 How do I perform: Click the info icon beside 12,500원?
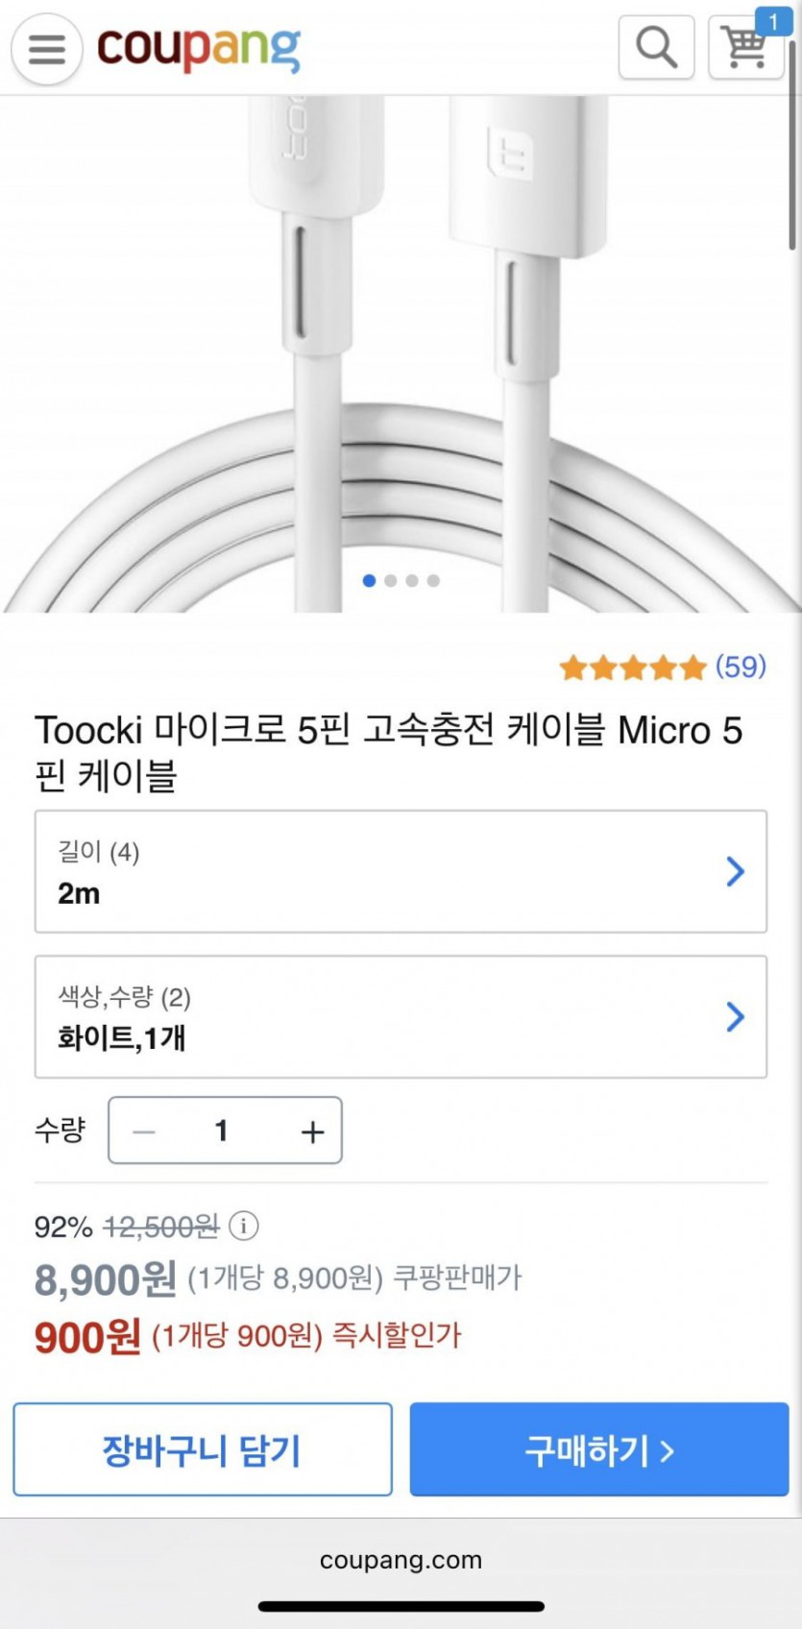[244, 1226]
